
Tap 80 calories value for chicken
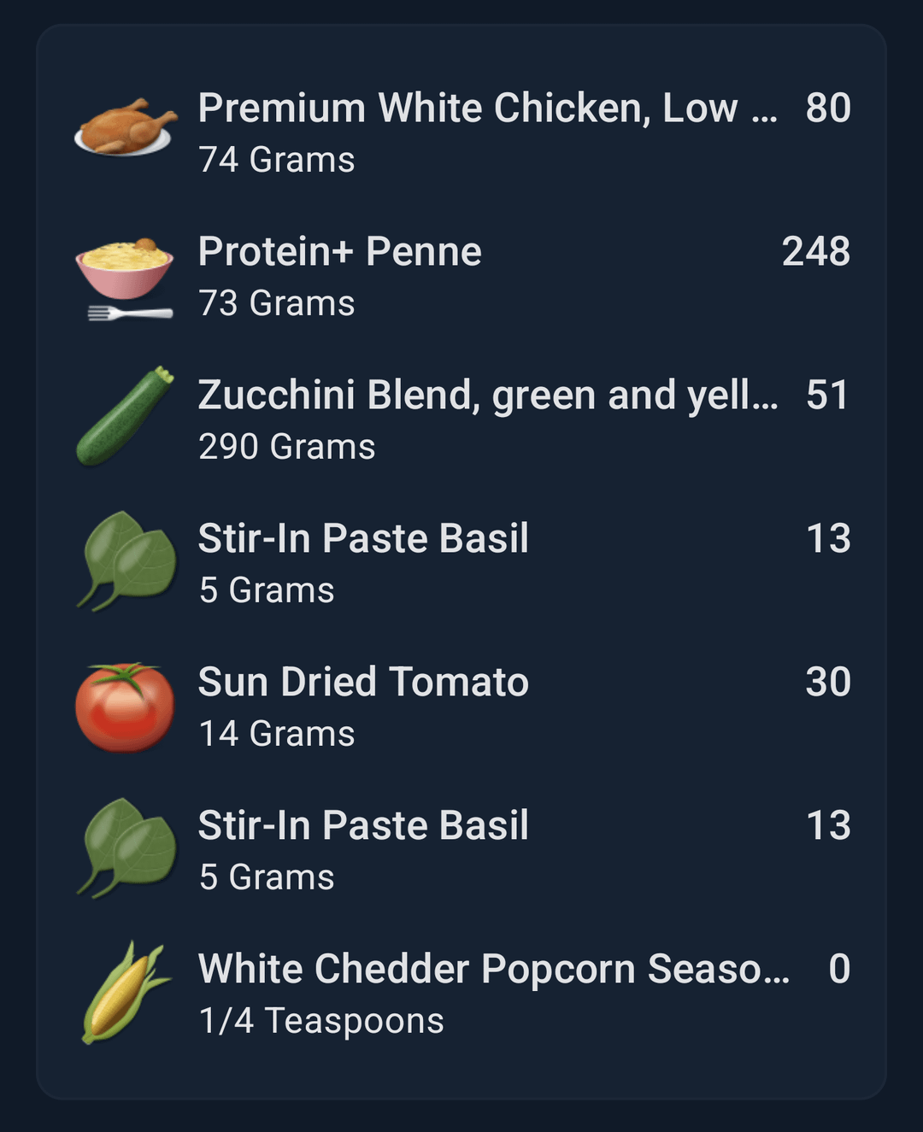coord(828,108)
